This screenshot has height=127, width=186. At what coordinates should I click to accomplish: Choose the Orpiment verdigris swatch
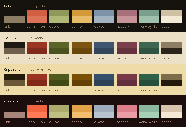(149, 80)
